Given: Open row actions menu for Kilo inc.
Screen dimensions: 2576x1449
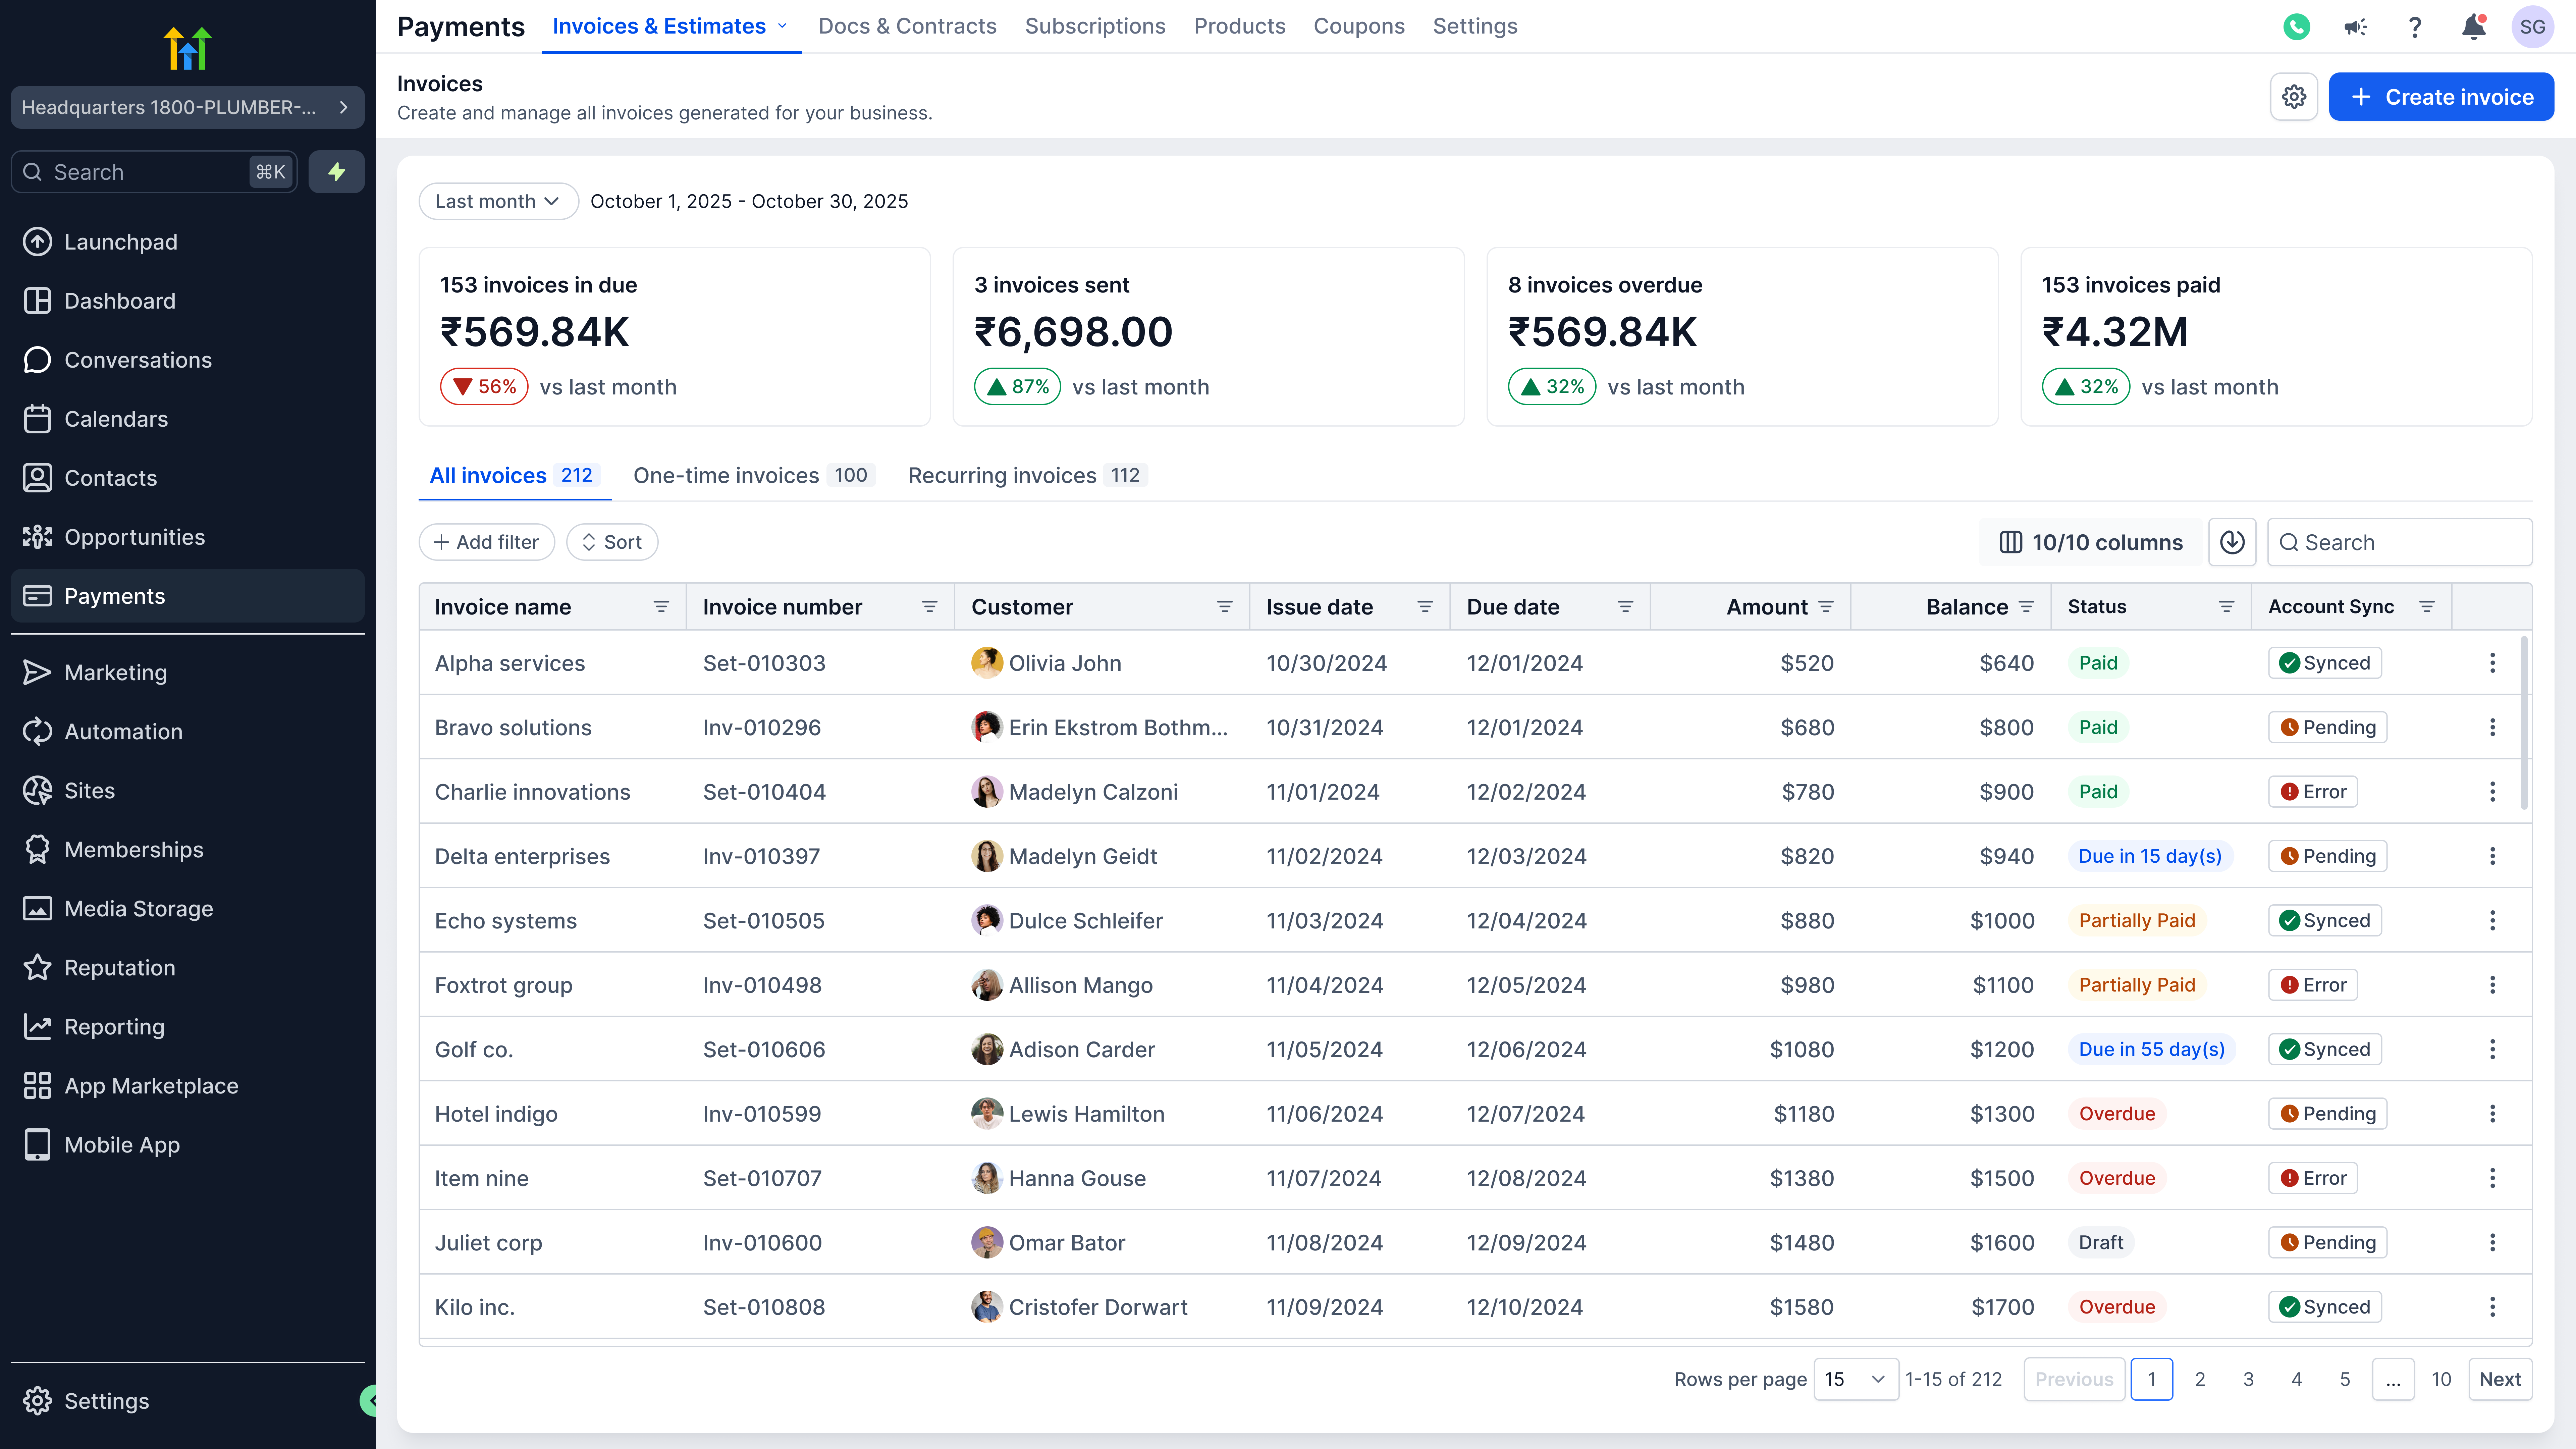Looking at the screenshot, I should pyautogui.click(x=2492, y=1307).
